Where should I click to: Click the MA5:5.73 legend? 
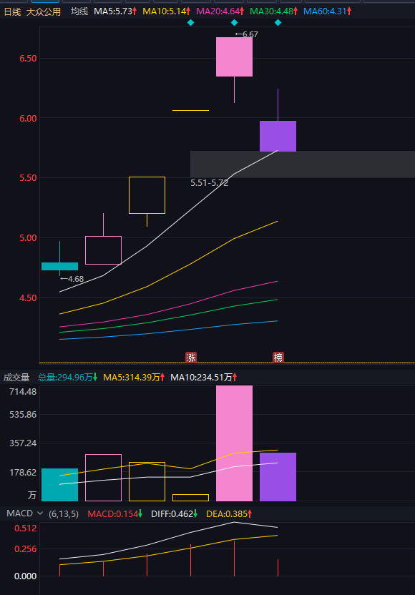[115, 11]
